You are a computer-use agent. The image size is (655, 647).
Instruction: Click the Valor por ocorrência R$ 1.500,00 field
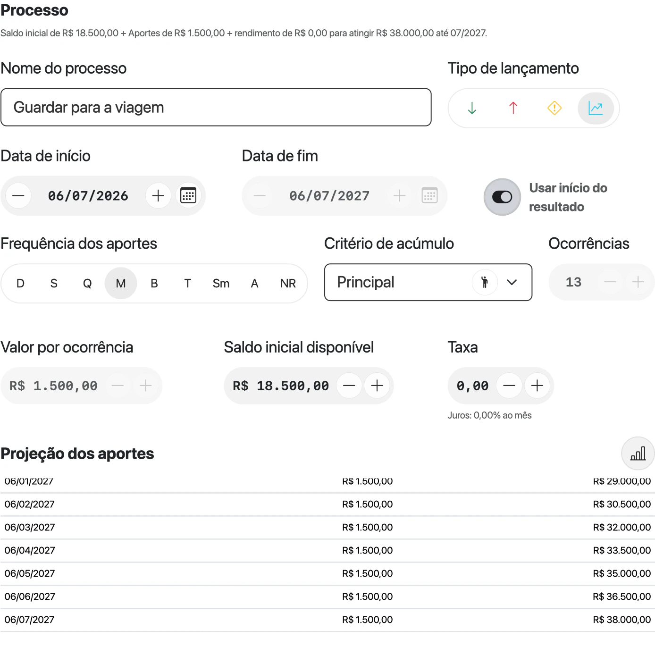tap(53, 386)
